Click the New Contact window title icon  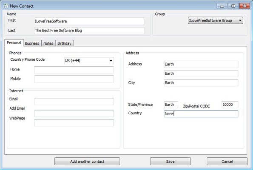(x=6, y=6)
